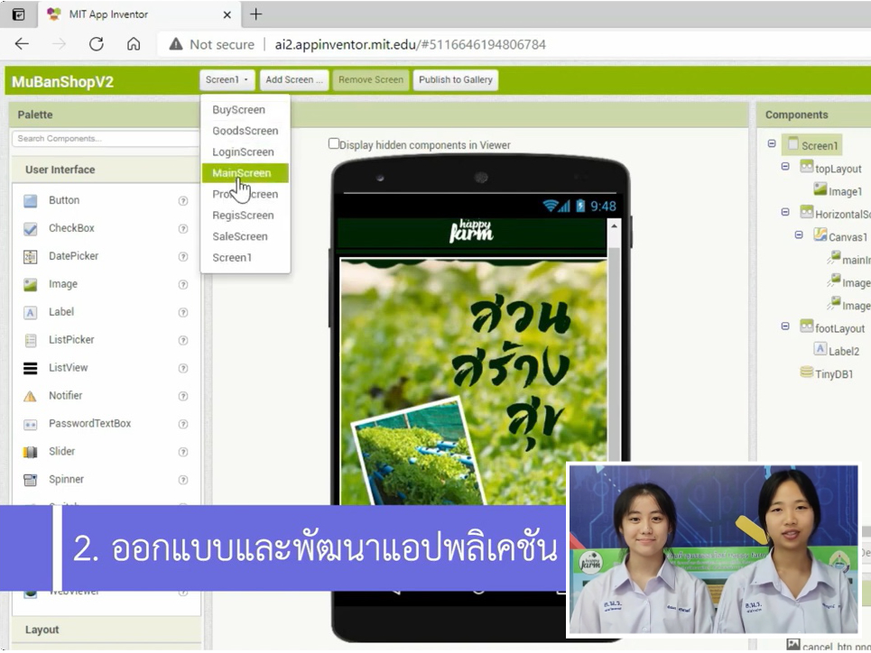Click the Image component icon in Palette
Viewport: 871px width, 653px height.
tap(31, 285)
